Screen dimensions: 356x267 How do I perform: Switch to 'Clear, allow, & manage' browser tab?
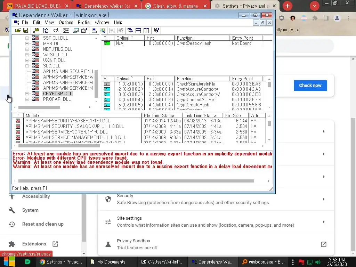[176, 6]
